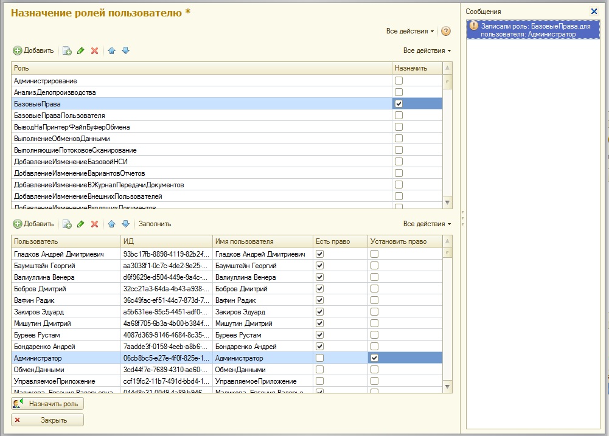
Task: Toggle Назначить checkbox for Администрирование
Action: (399, 81)
